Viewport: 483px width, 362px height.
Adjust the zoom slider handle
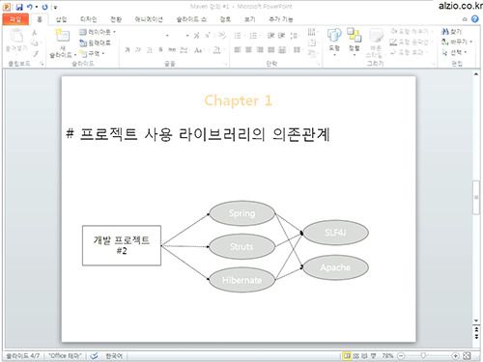(x=423, y=355)
